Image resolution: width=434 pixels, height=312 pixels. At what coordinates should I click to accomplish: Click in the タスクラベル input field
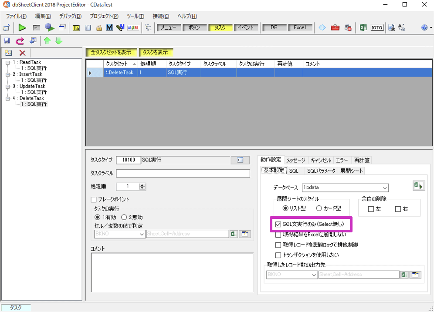(x=183, y=173)
